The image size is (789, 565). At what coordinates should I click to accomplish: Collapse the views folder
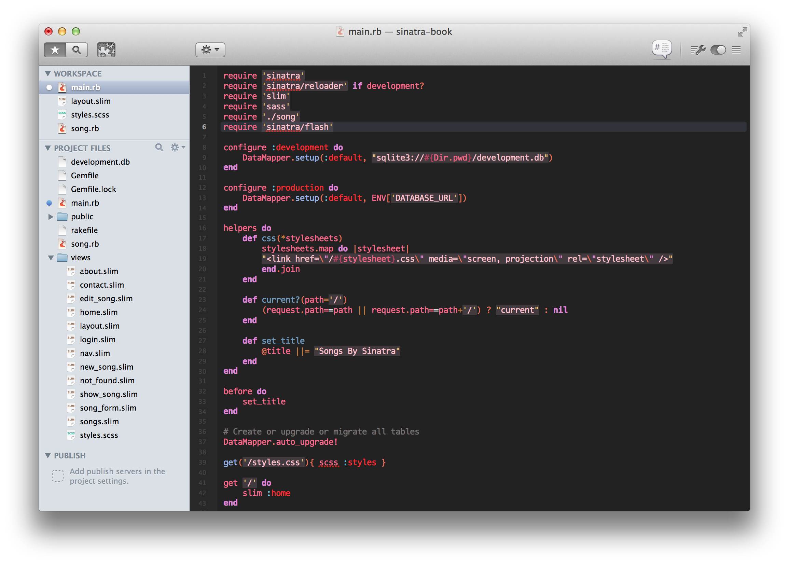[51, 258]
